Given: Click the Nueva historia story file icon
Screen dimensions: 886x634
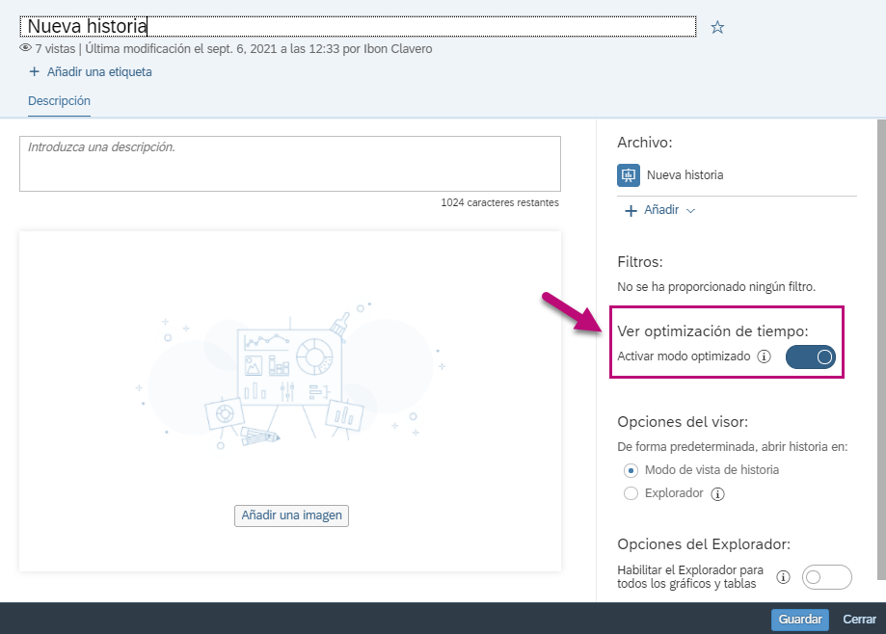Looking at the screenshot, I should (x=629, y=175).
